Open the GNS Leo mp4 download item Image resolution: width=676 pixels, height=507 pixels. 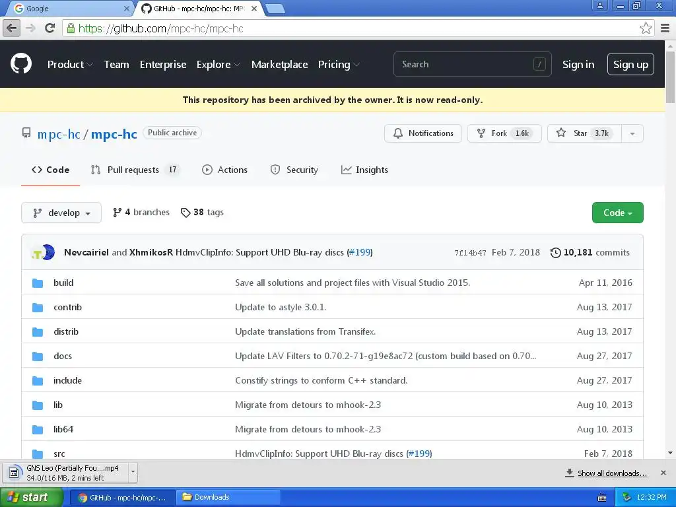(x=66, y=473)
